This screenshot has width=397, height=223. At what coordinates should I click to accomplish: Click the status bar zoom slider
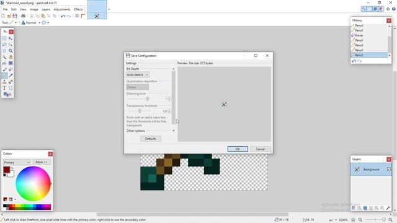point(375,220)
